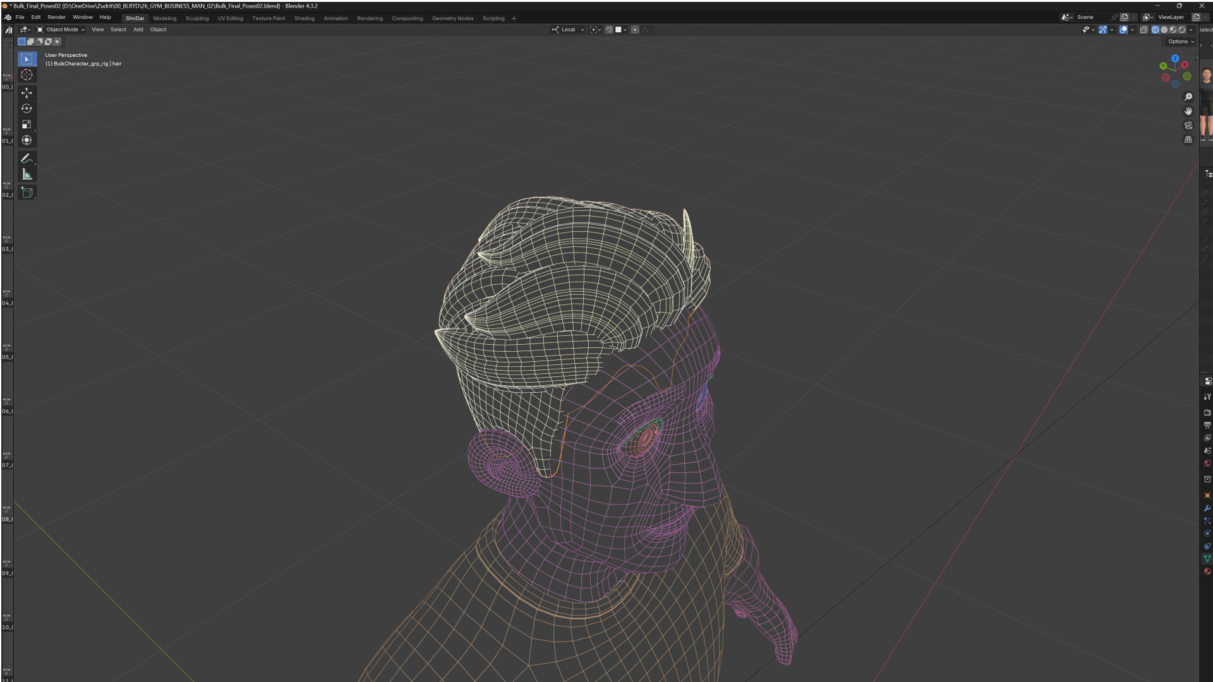This screenshot has width=1213, height=682.
Task: Switch between perspective and orthographic view
Action: [x=1188, y=140]
